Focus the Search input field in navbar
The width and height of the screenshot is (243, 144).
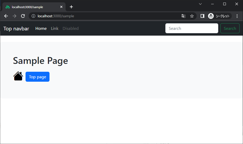[x=192, y=28]
